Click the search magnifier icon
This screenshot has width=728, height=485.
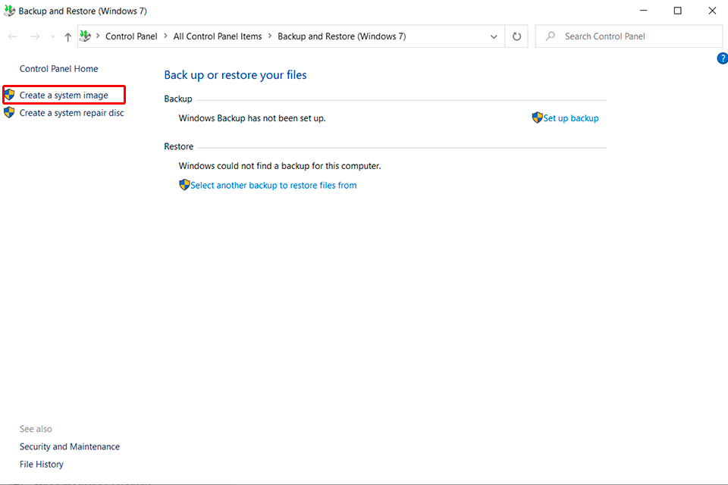[x=551, y=36]
